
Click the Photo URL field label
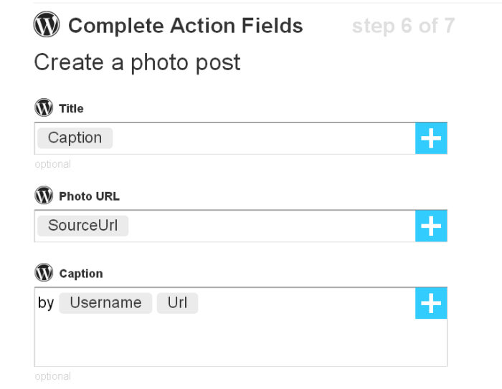point(89,196)
